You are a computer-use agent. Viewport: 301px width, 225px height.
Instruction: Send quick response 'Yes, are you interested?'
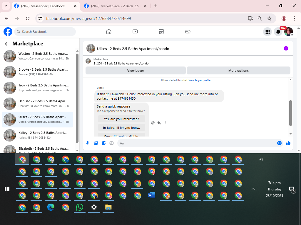[121, 119]
